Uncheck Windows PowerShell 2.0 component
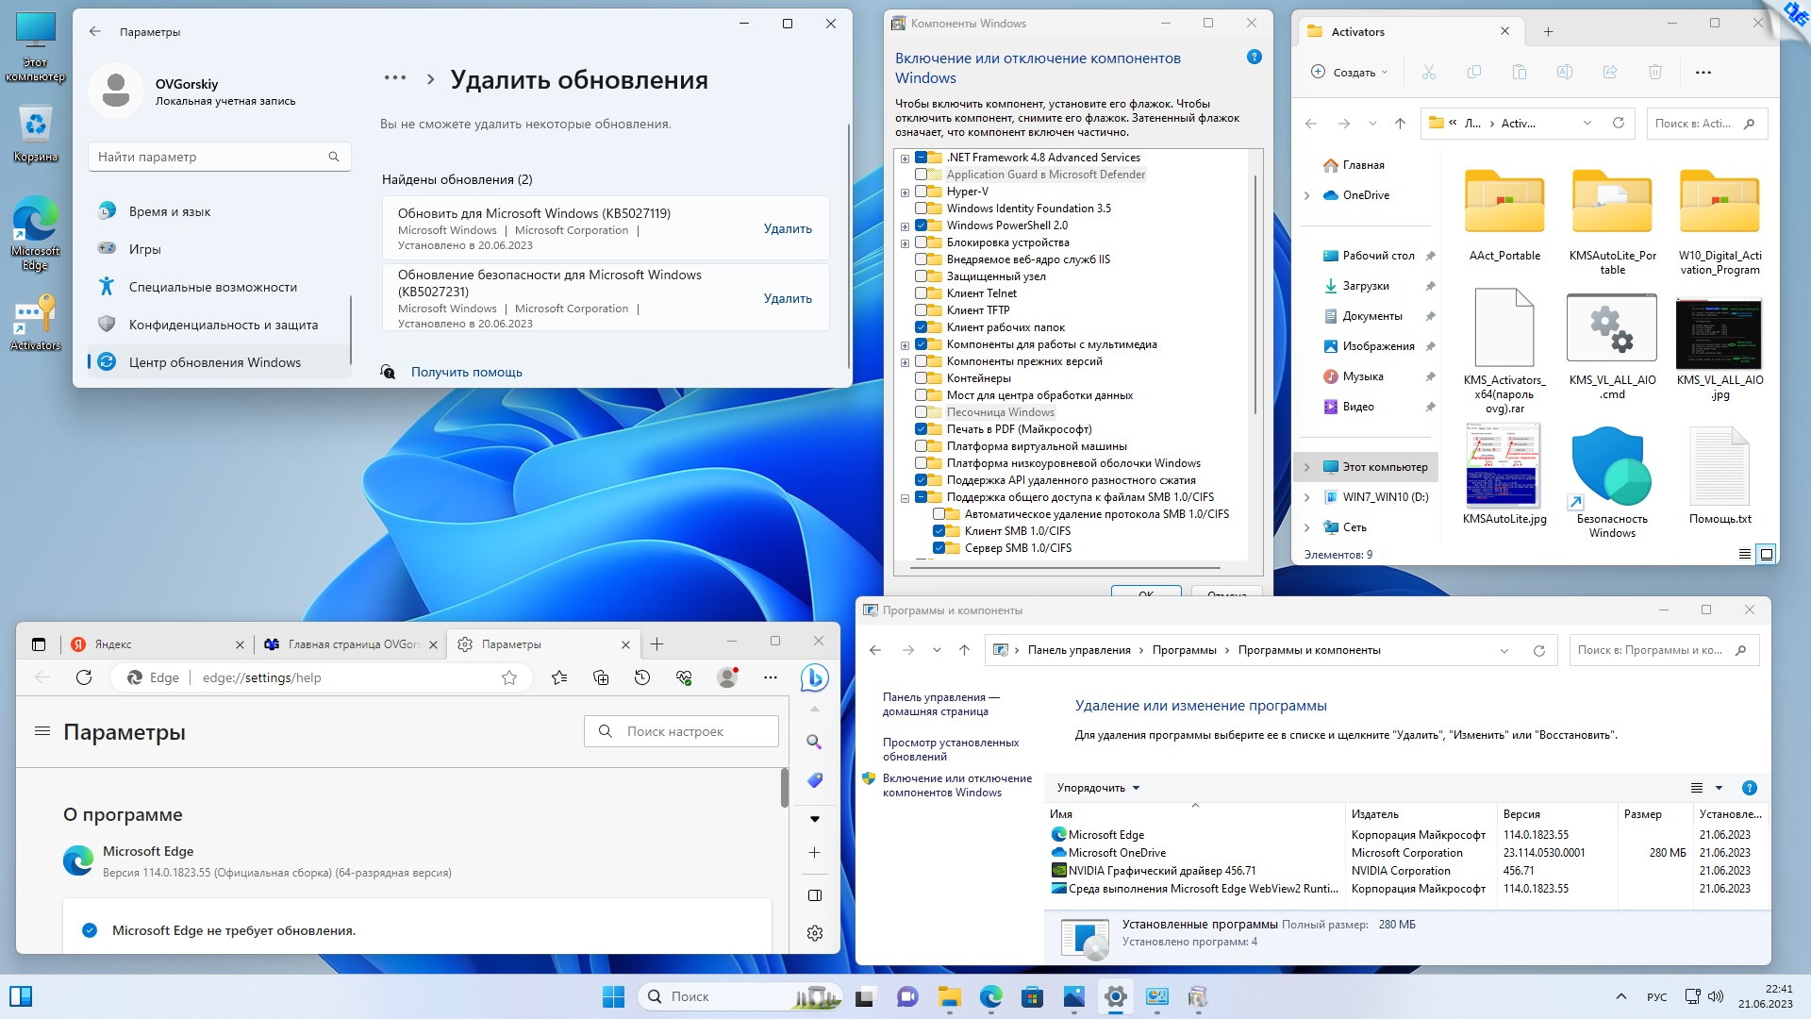This screenshot has width=1811, height=1019. [x=922, y=226]
